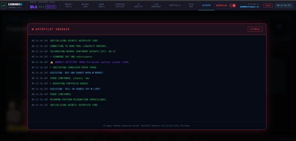The image size is (296, 141).
Task: Click 'SCANNING S&P 500 constituents' log line
Action: click(x=72, y=57)
